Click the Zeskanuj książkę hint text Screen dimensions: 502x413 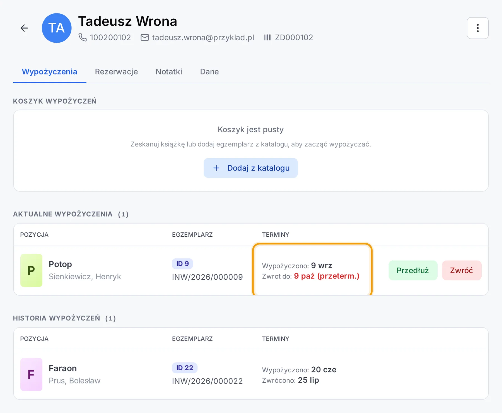[x=251, y=144]
